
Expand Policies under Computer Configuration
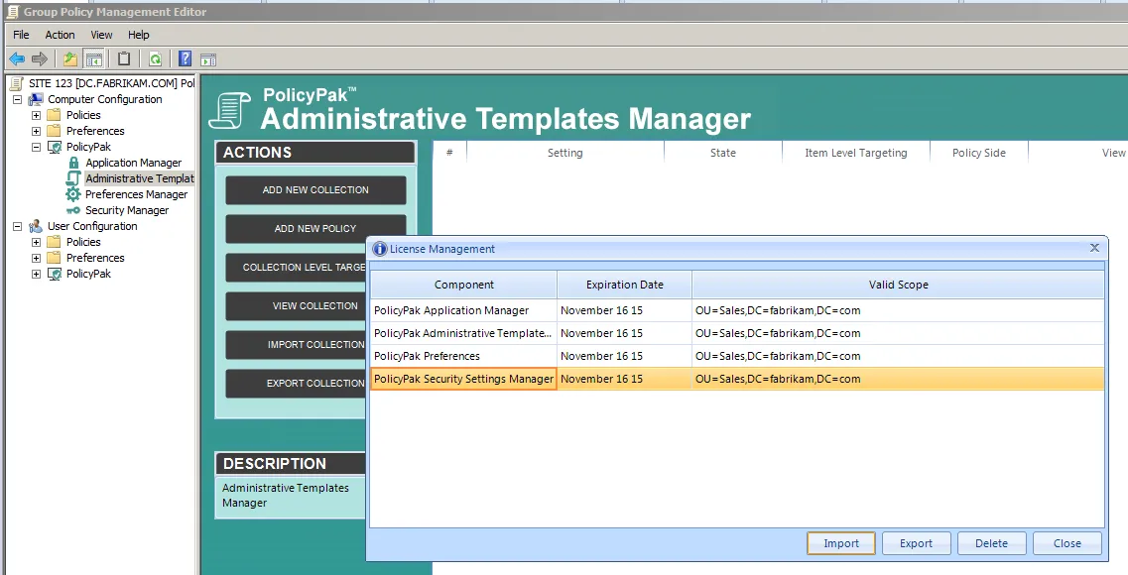click(36, 115)
